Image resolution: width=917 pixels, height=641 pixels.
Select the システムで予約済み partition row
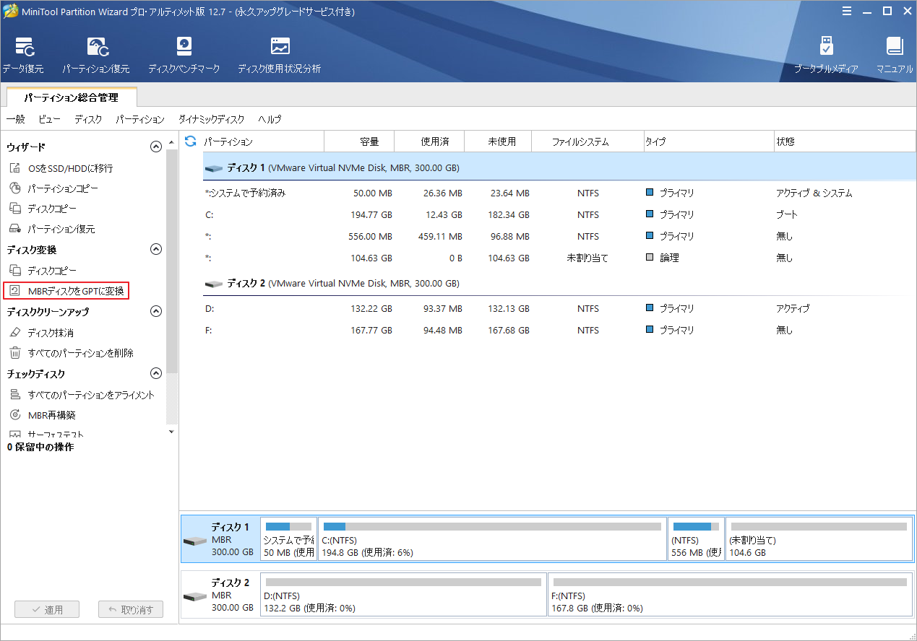[x=559, y=193]
